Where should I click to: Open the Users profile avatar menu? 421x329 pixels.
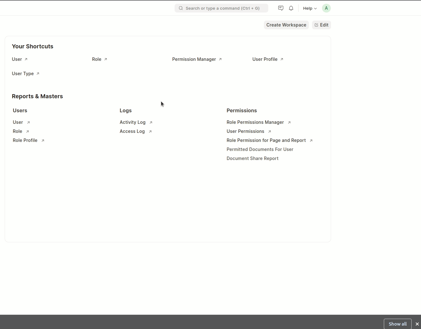tap(326, 8)
